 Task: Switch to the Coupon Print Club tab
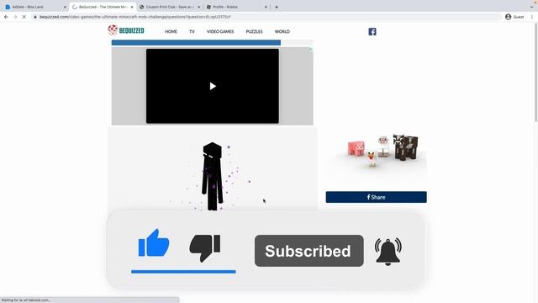tap(169, 7)
